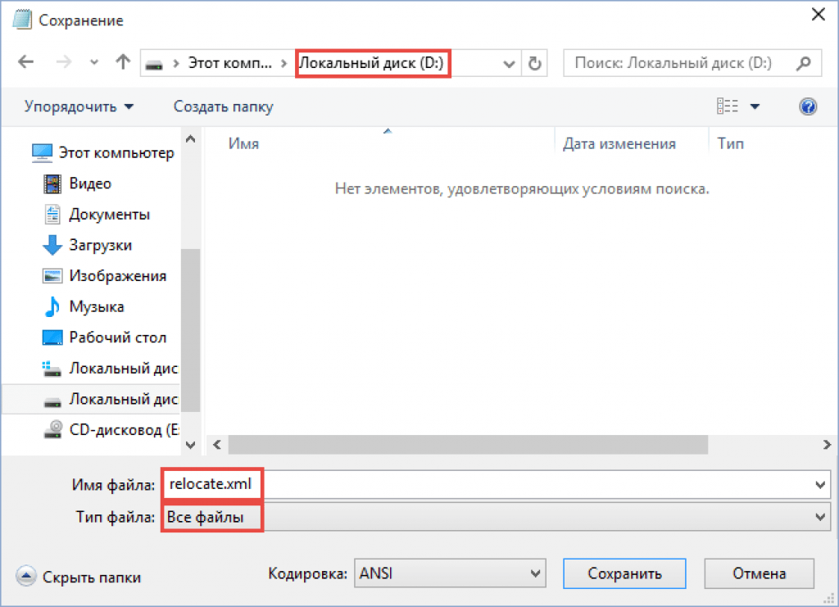Go to Рабочий стол folder
Screen dimensions: 839x607
click(x=117, y=337)
